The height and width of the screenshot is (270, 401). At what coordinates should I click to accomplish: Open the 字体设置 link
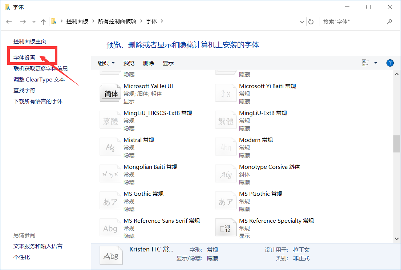(24, 57)
